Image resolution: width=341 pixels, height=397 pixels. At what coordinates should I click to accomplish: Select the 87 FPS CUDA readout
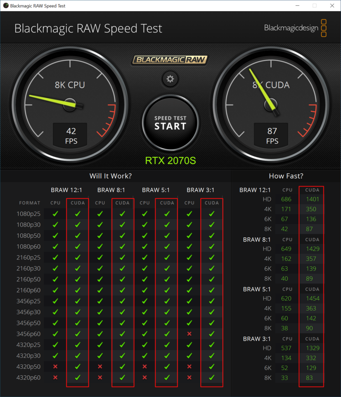pos(272,136)
